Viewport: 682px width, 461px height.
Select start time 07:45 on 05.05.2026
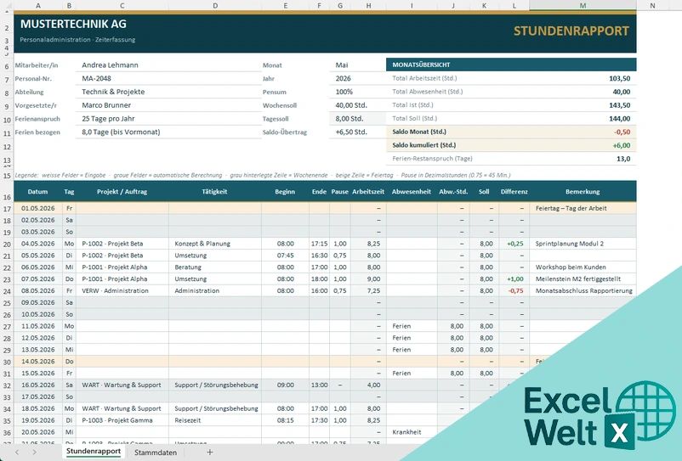[x=286, y=256]
